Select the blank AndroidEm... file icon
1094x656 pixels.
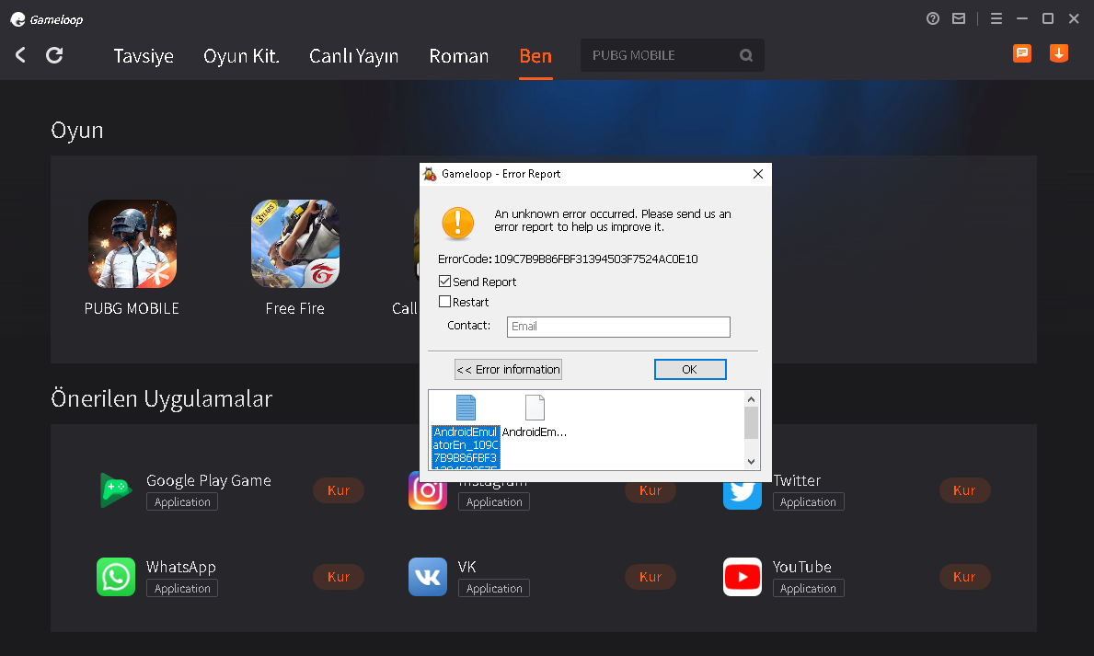tap(535, 409)
